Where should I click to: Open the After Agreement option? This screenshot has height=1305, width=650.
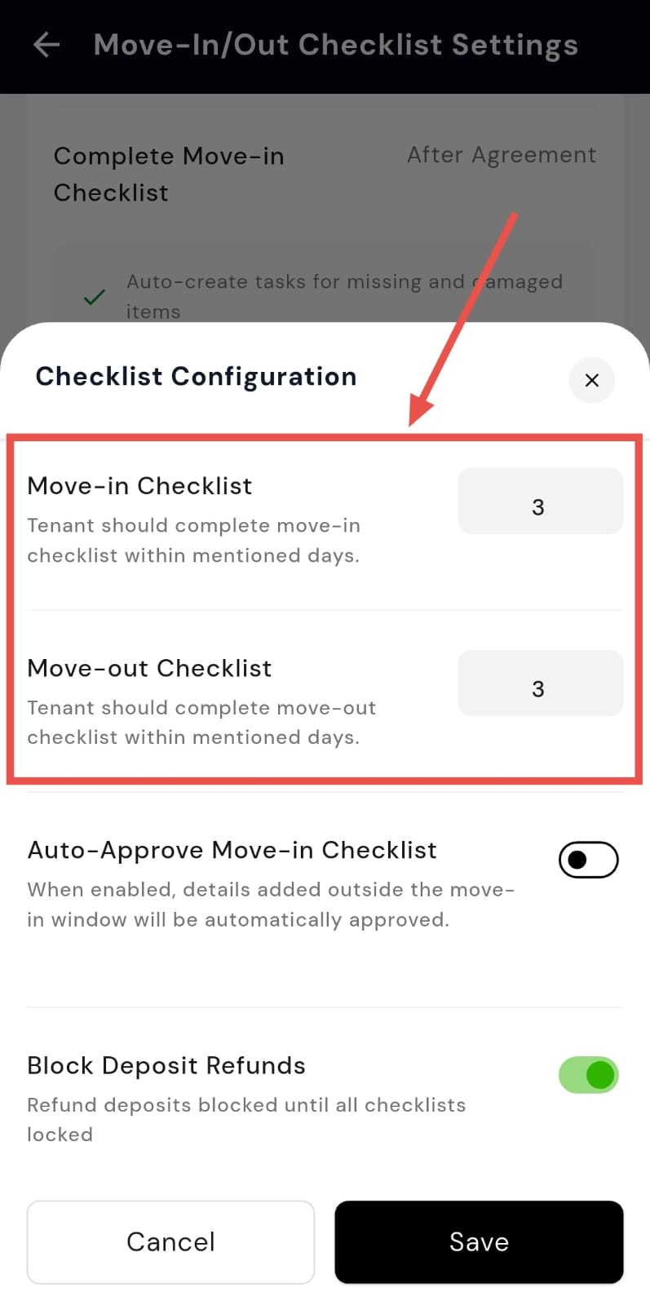coord(502,155)
